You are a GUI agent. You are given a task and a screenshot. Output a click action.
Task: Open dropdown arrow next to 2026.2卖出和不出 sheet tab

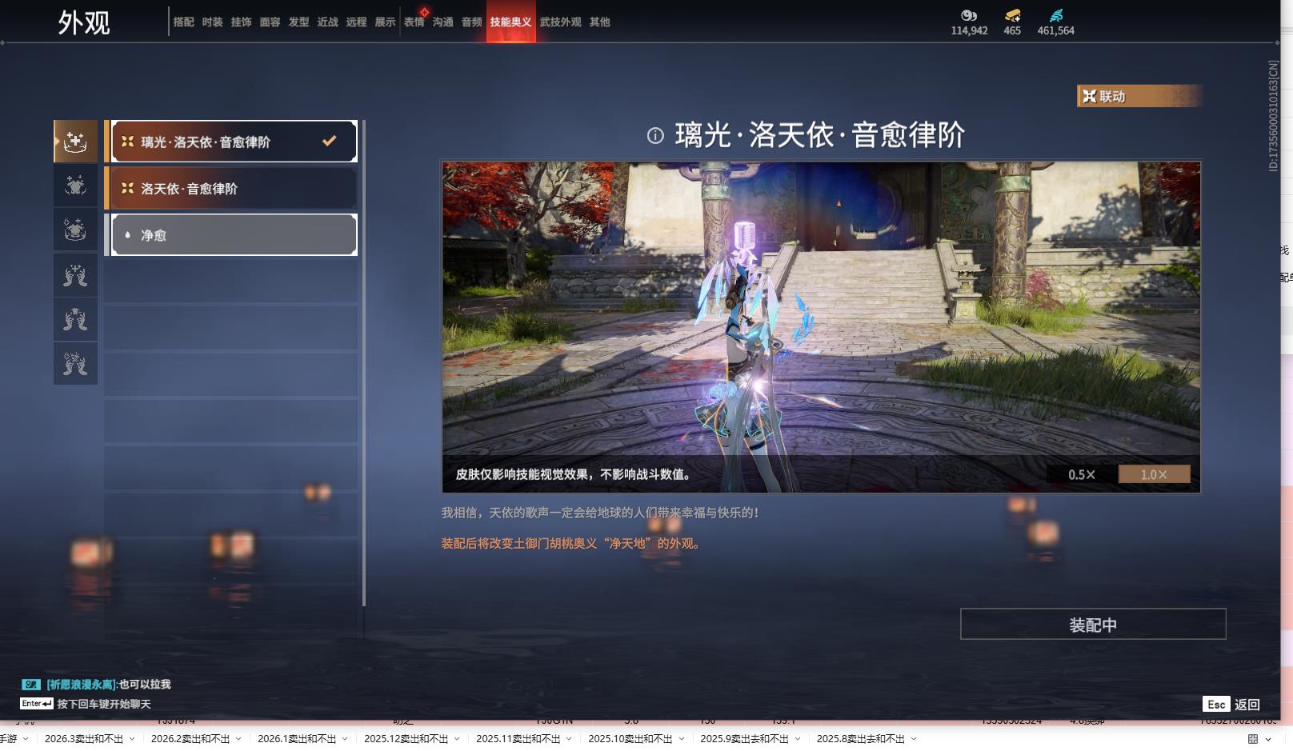[x=238, y=739]
